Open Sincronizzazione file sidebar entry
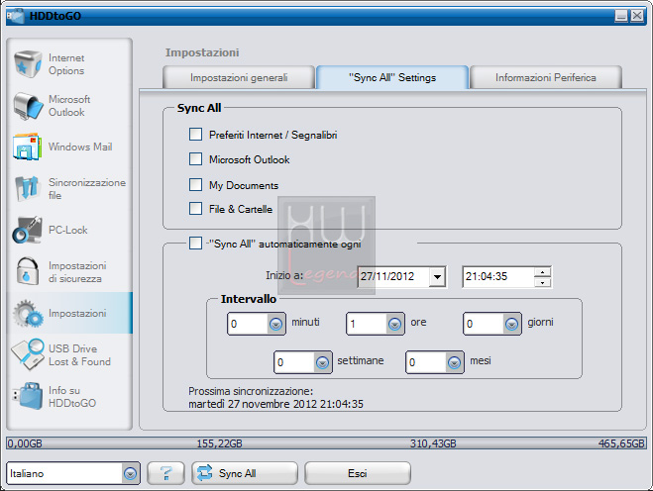The image size is (653, 491). coord(69,188)
